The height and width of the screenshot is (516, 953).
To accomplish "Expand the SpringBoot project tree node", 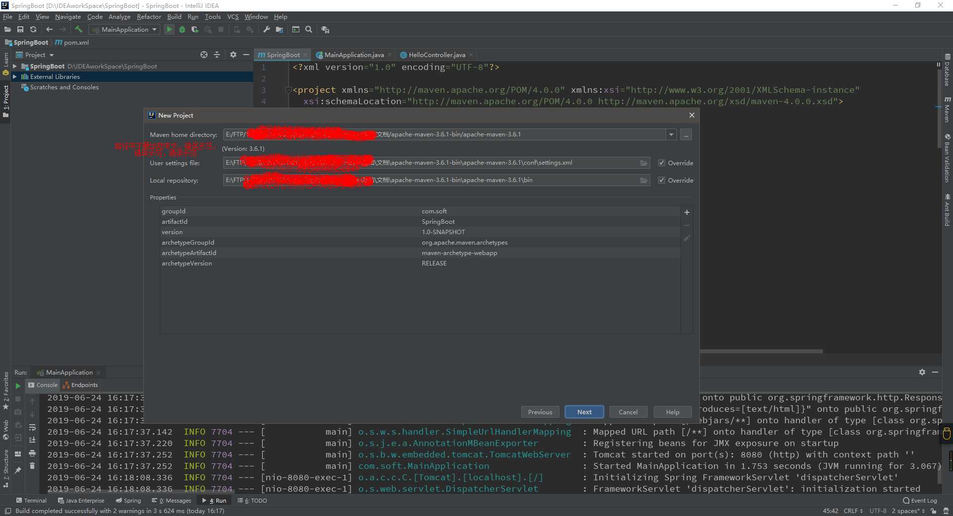I will click(15, 66).
